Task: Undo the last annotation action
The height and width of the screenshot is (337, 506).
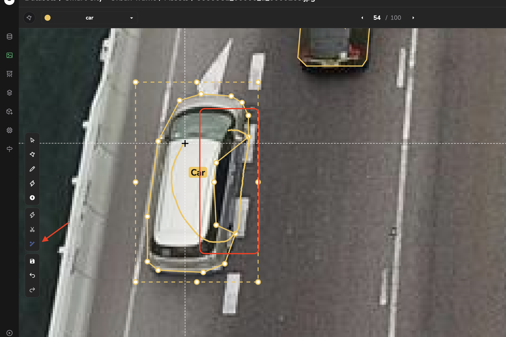Action: tap(32, 275)
